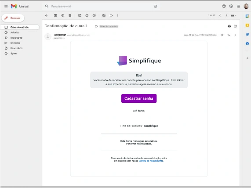Open input tools dropdown in toolbar
This screenshot has width=251, height=188.
[x=233, y=15]
